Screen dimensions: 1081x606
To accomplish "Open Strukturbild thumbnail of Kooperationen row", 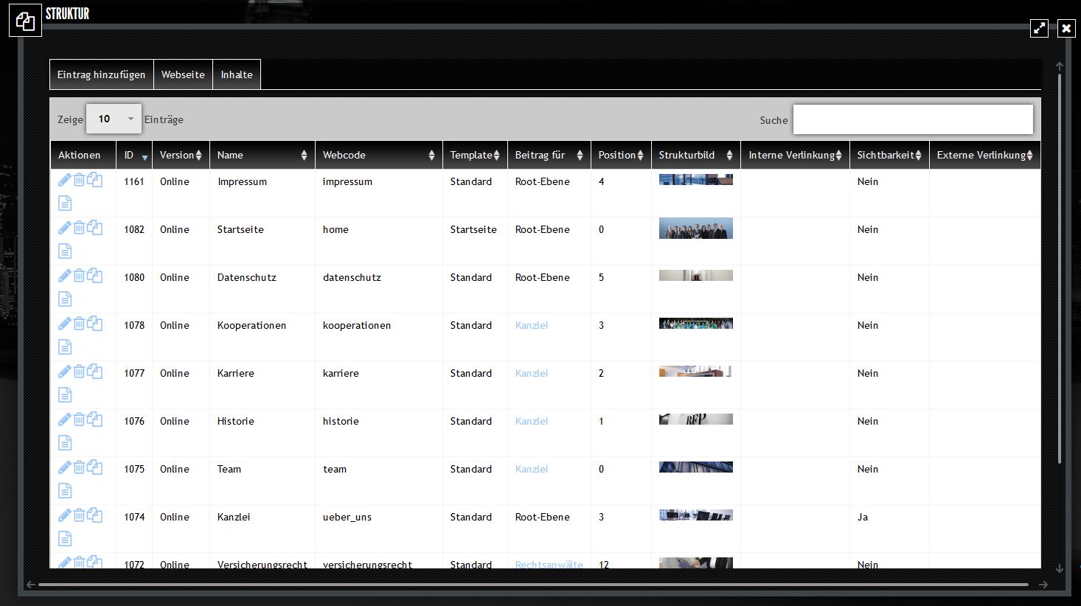I will point(696,323).
